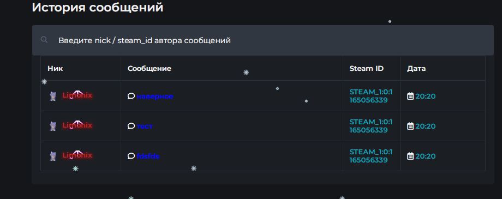Open Limonix nickname in third row

(x=77, y=155)
